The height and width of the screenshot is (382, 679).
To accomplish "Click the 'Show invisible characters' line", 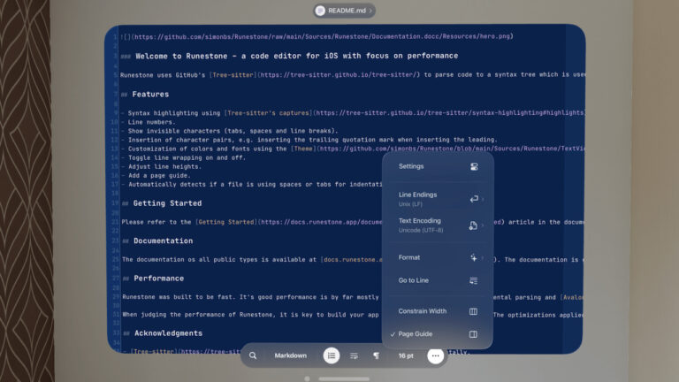I will click(x=233, y=131).
